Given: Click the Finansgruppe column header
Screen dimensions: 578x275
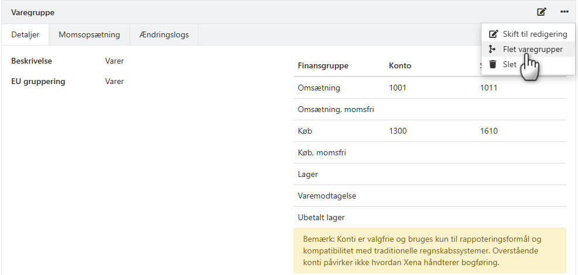Looking at the screenshot, I should click(x=323, y=65).
